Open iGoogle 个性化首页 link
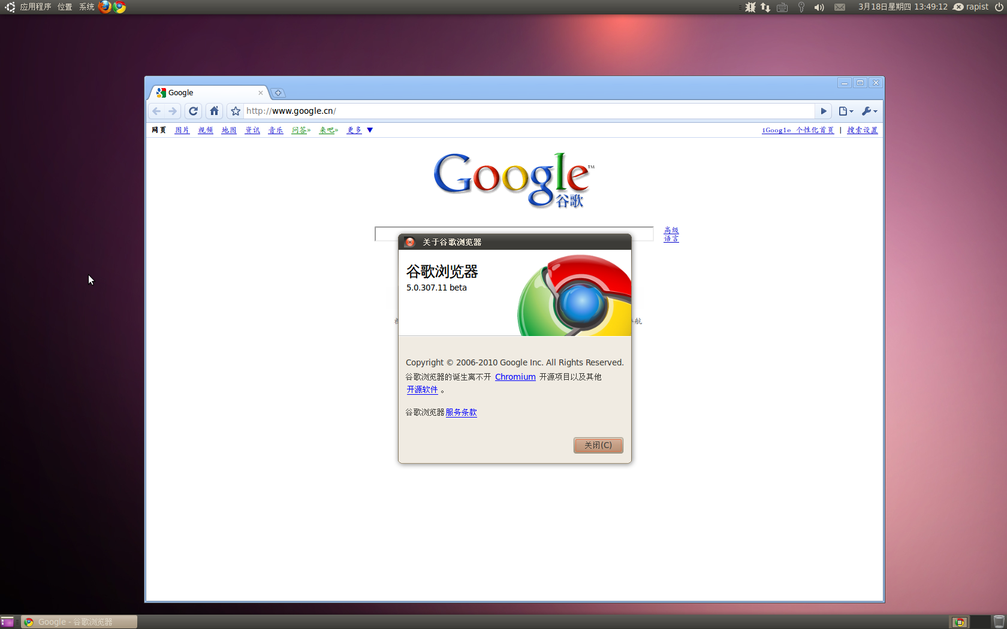Screen dimensions: 1007x629 point(798,130)
